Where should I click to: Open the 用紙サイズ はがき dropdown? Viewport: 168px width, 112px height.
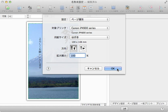click(89, 37)
